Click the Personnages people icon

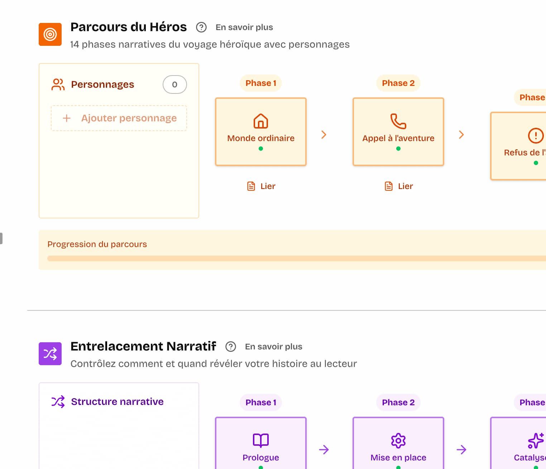58,84
